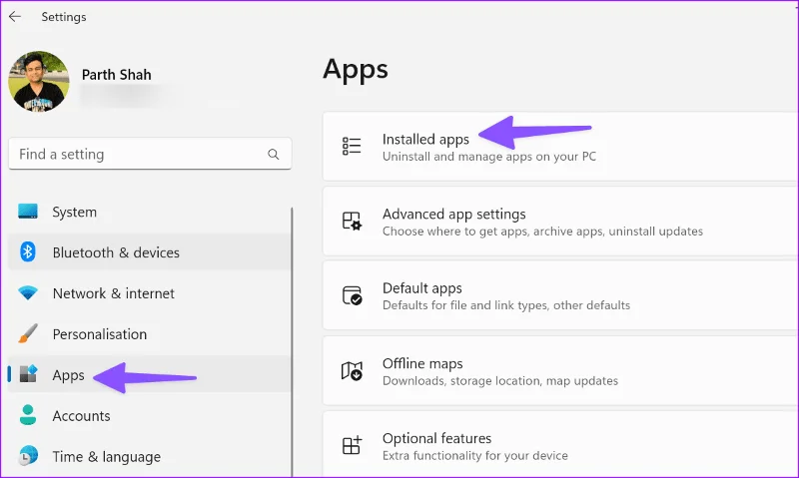Click the Apps sidebar icon
The width and height of the screenshot is (799, 478).
tap(29, 373)
